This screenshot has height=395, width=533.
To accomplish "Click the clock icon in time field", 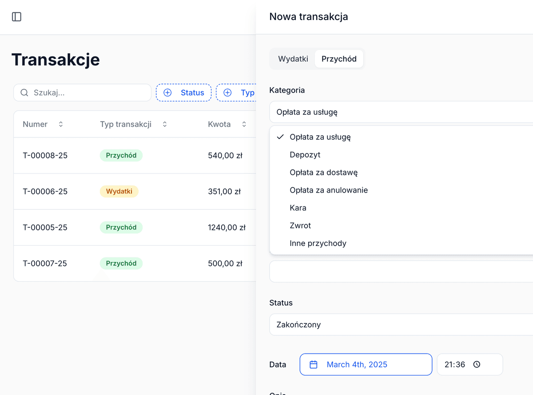I will [x=477, y=364].
